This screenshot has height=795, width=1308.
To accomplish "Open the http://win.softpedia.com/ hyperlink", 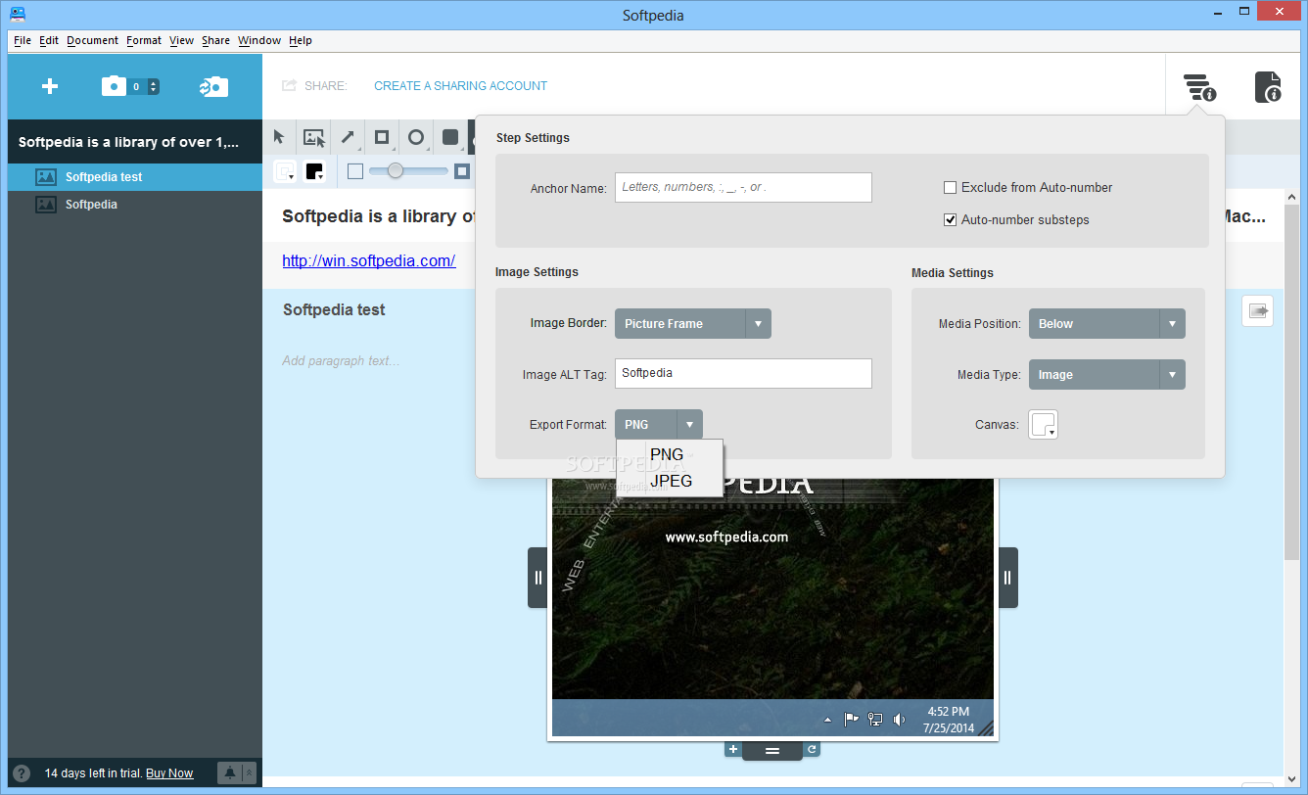I will pyautogui.click(x=369, y=260).
